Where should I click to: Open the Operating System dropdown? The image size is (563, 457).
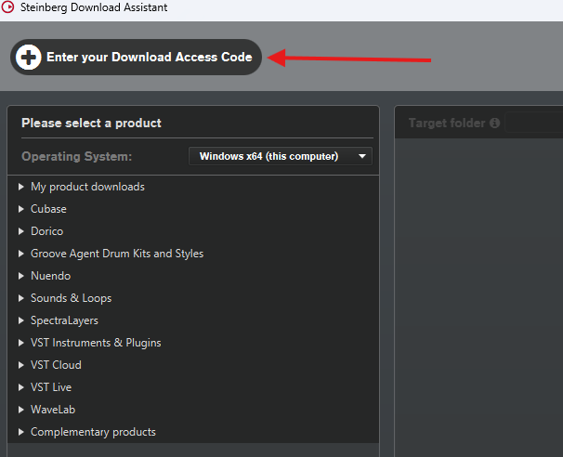(280, 156)
